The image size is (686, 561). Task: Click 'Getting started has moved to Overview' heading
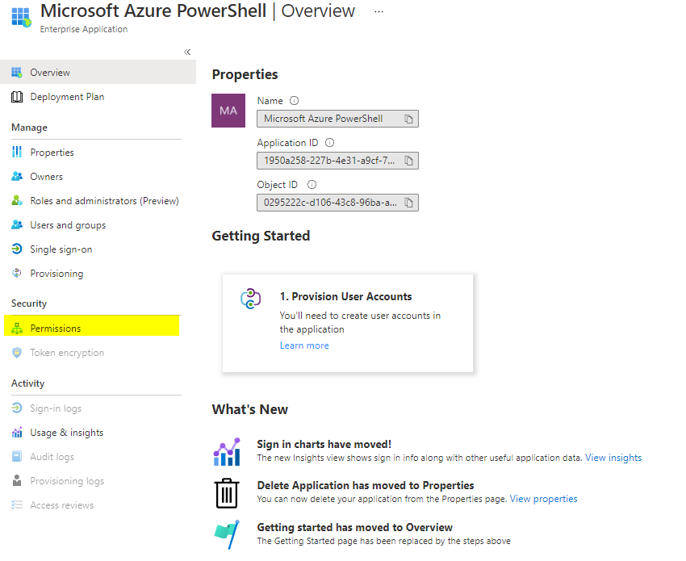355,527
